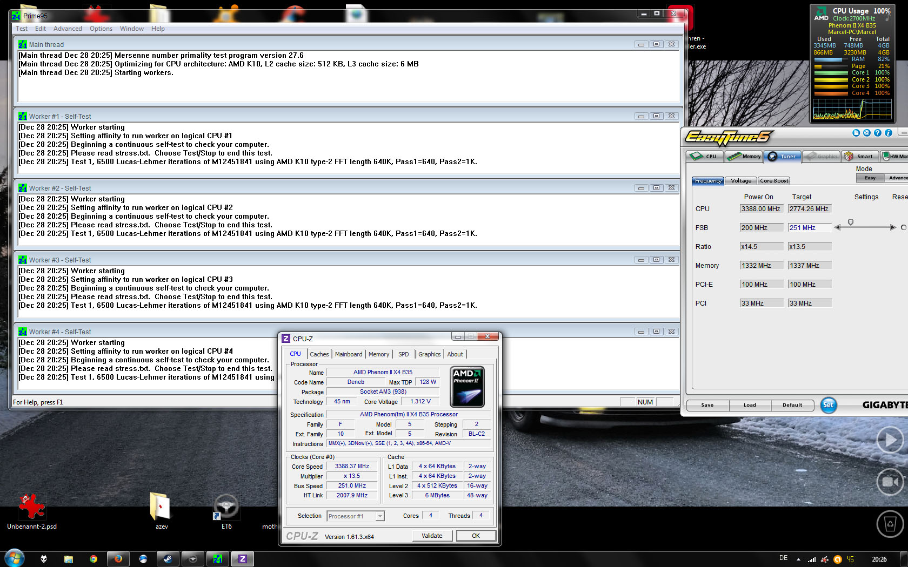Open the Advanced menu in Prime95
The image size is (908, 567).
coord(68,29)
